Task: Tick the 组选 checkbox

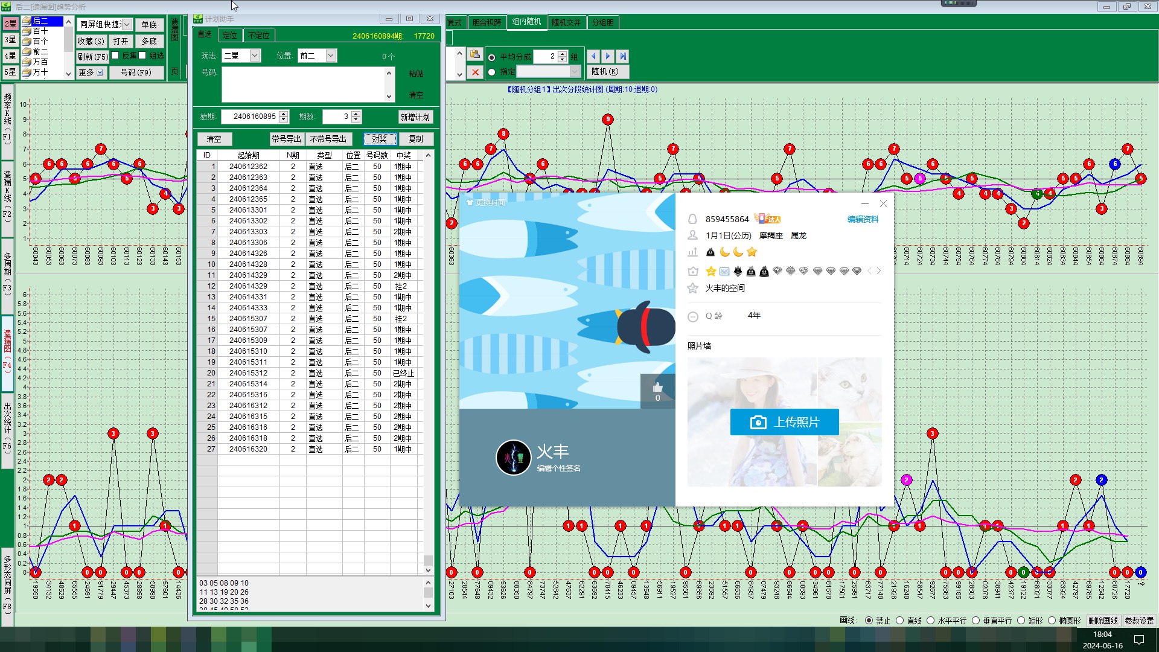Action: tap(142, 56)
